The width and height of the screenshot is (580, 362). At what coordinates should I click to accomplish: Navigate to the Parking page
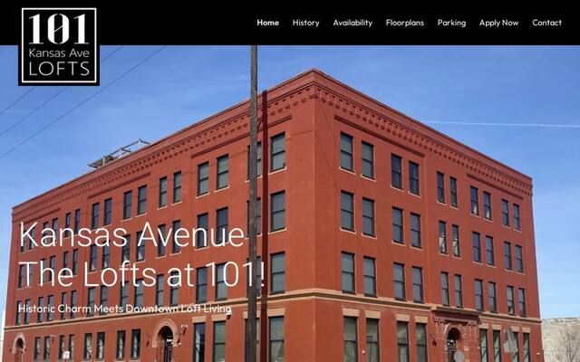tap(451, 23)
